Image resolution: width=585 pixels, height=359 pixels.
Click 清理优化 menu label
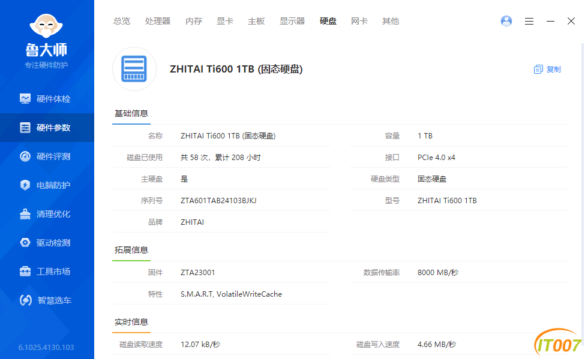pos(53,213)
